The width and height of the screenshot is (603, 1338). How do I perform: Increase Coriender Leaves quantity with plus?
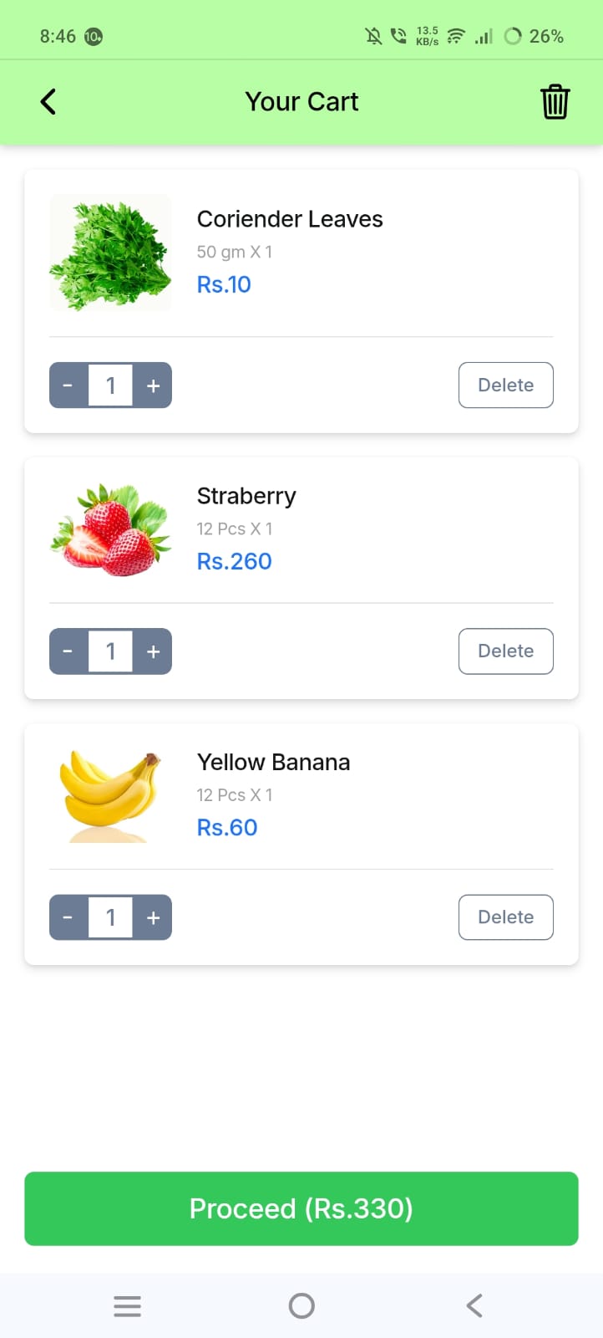click(x=153, y=386)
